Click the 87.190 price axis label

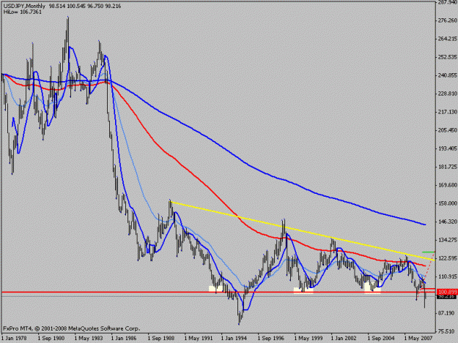coord(448,313)
